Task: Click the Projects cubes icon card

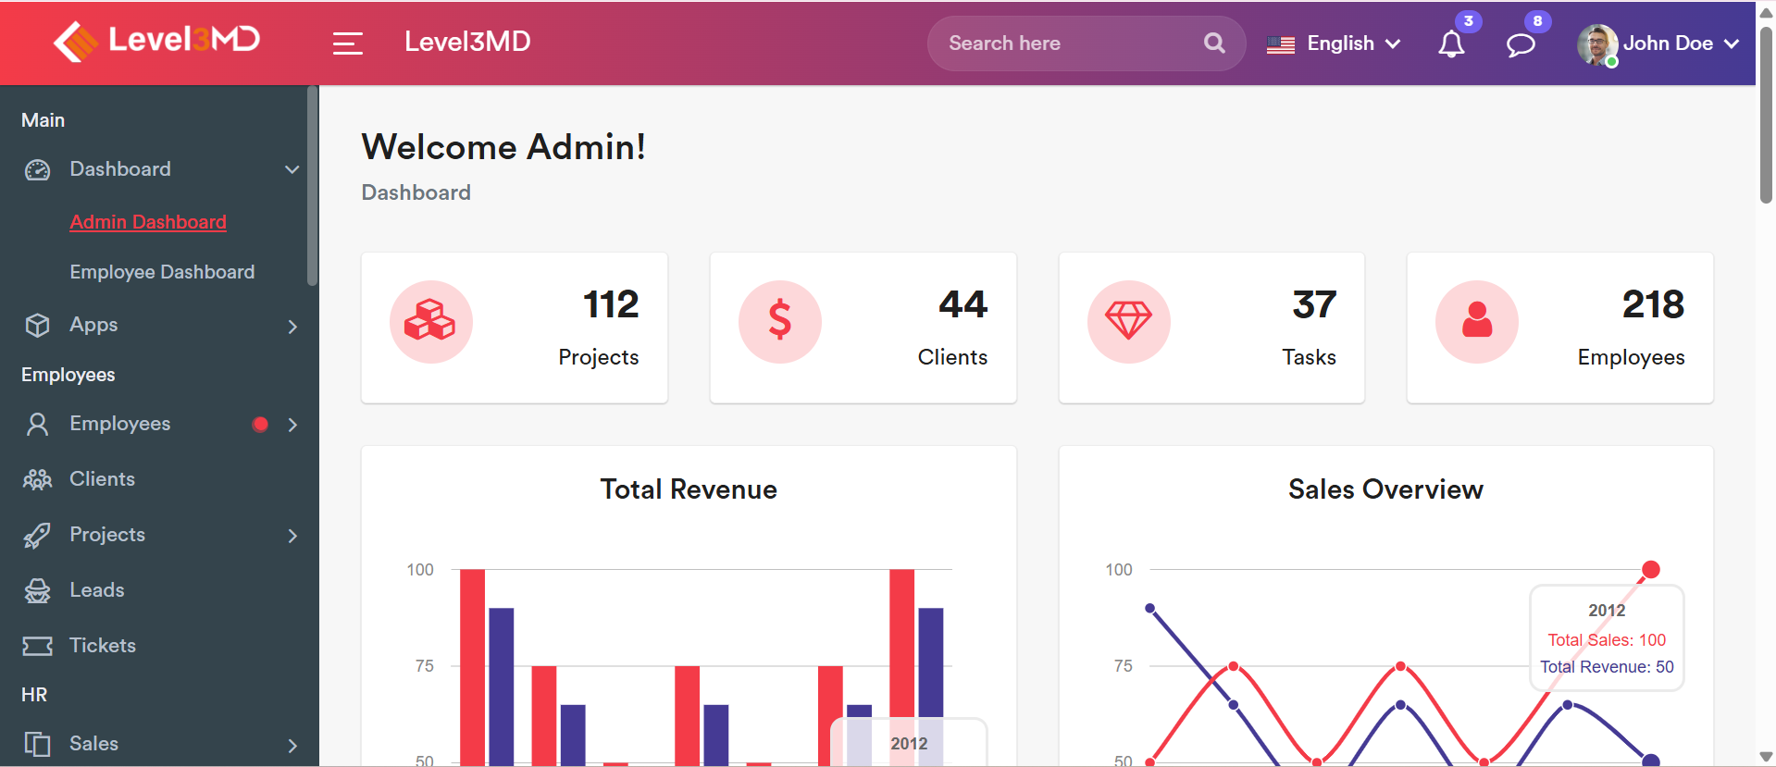Action: pos(431,322)
